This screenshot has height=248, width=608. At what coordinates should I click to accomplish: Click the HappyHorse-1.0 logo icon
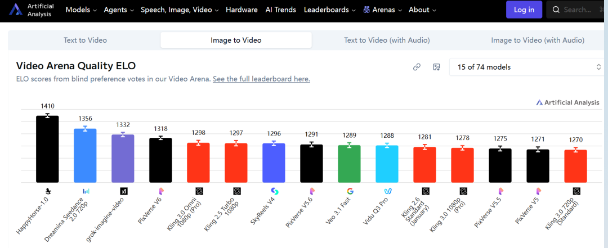coord(48,191)
